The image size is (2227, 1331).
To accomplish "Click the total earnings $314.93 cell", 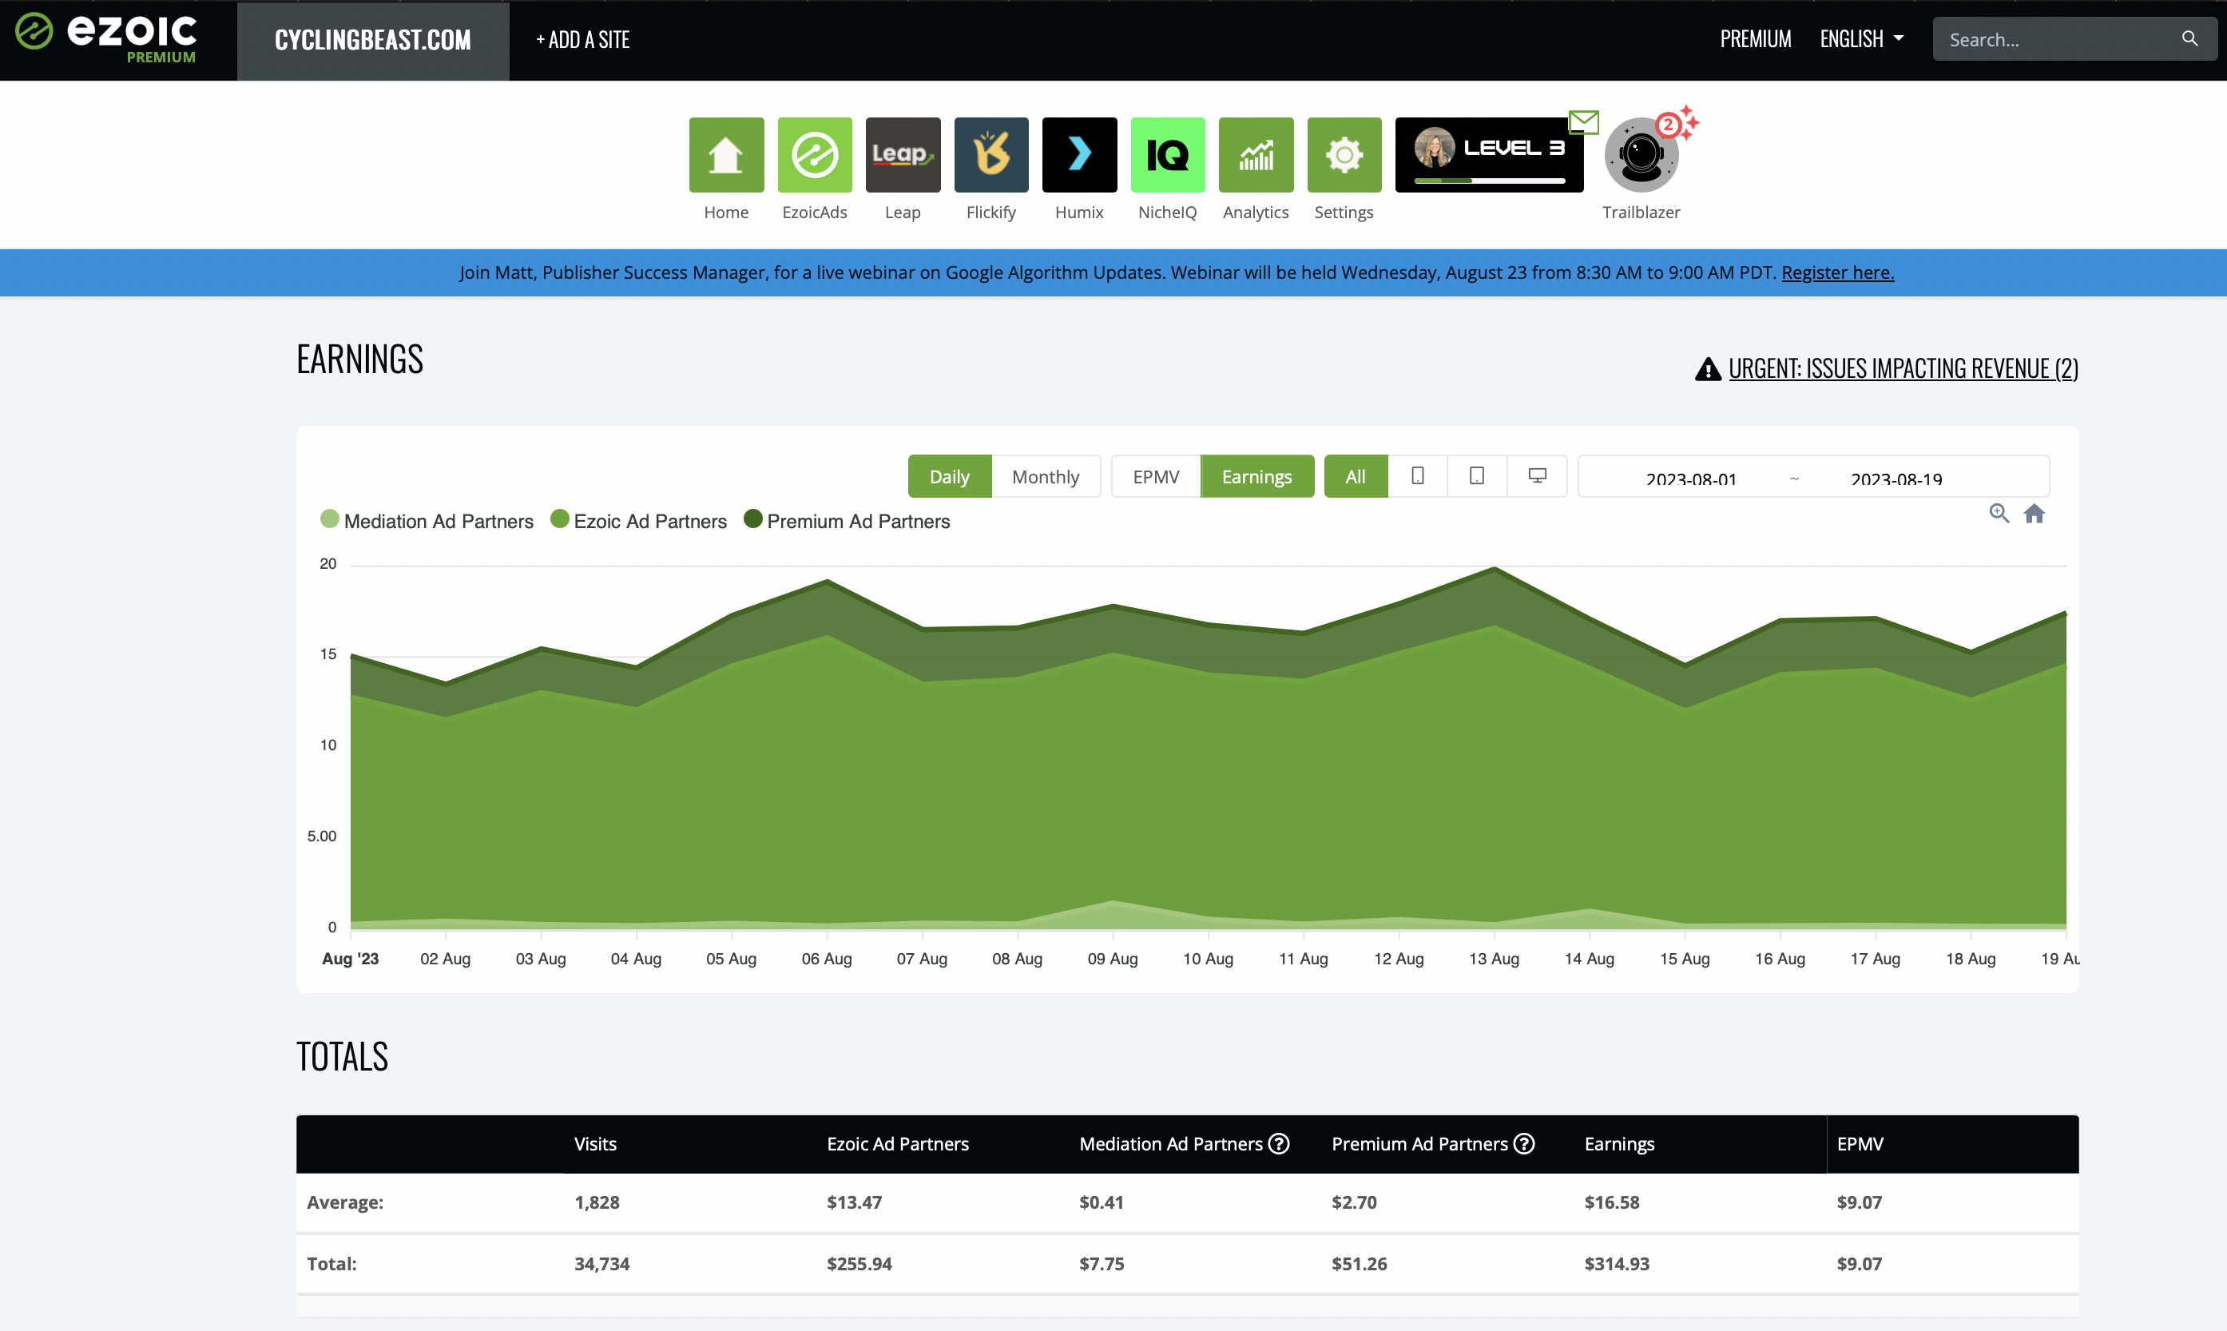I will (x=1617, y=1263).
